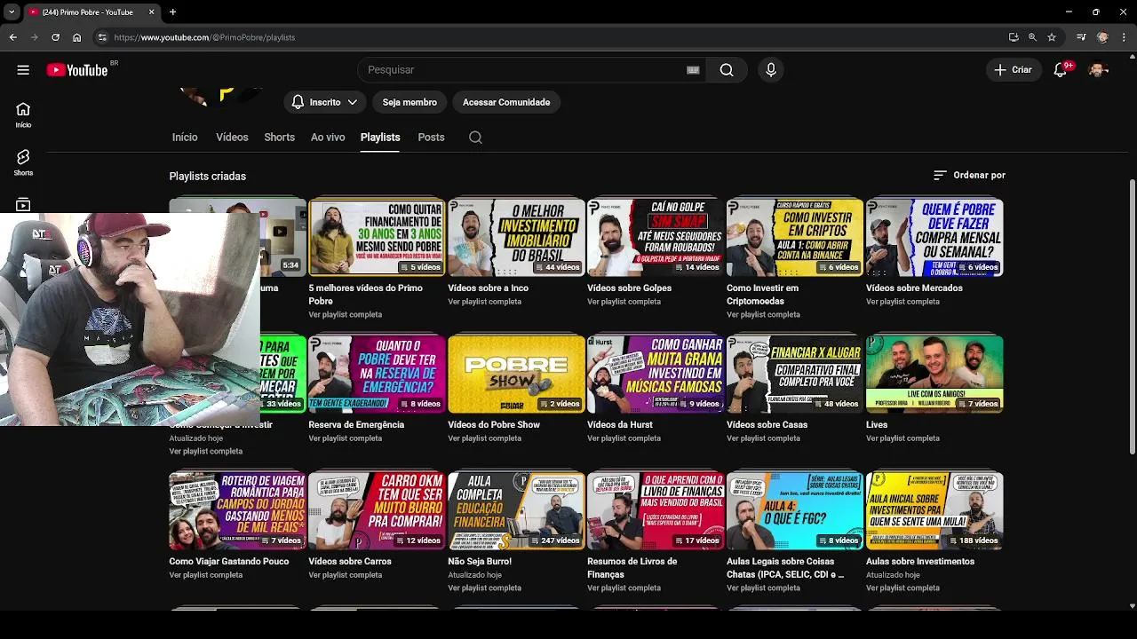Click Ver playlist completa under Vídeos sobre Golpes
The width and height of the screenshot is (1137, 639).
(x=624, y=302)
